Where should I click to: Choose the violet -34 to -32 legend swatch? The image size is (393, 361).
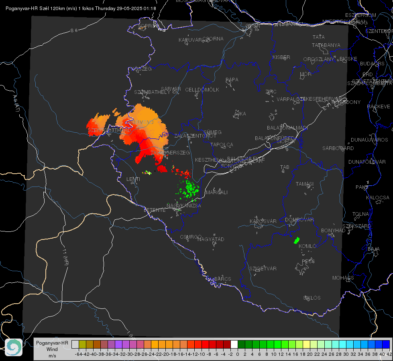pyautogui.click(x=118, y=344)
